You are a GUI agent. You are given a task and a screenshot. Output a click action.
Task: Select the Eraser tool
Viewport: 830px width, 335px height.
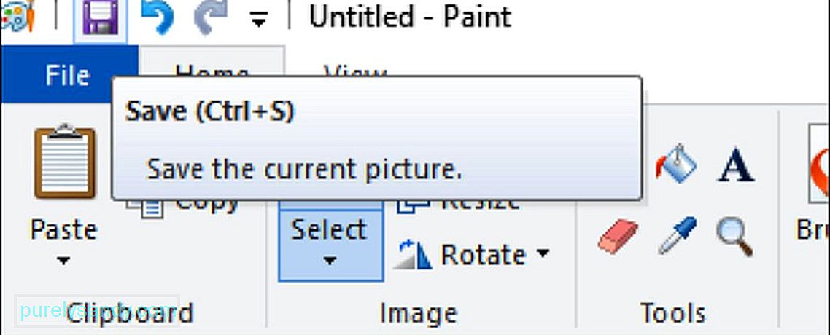point(618,237)
